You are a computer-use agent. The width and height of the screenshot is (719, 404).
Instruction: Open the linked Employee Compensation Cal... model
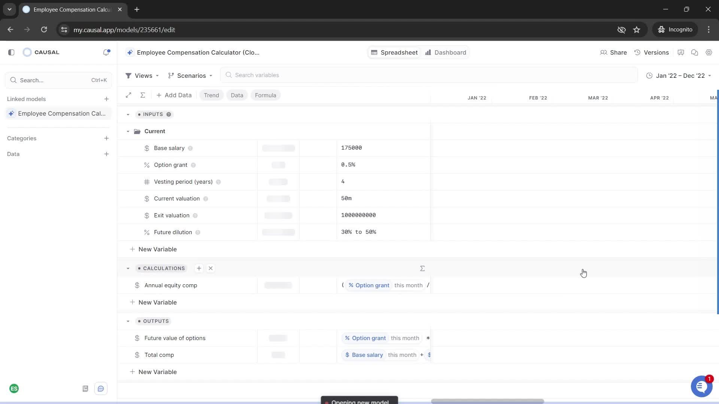pyautogui.click(x=58, y=113)
